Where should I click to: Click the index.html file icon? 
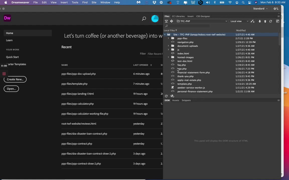click(x=173, y=53)
